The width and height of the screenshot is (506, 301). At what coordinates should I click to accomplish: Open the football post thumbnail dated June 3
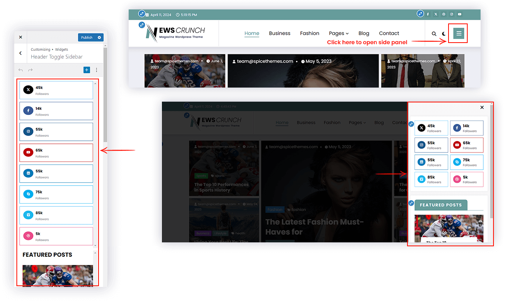[185, 71]
